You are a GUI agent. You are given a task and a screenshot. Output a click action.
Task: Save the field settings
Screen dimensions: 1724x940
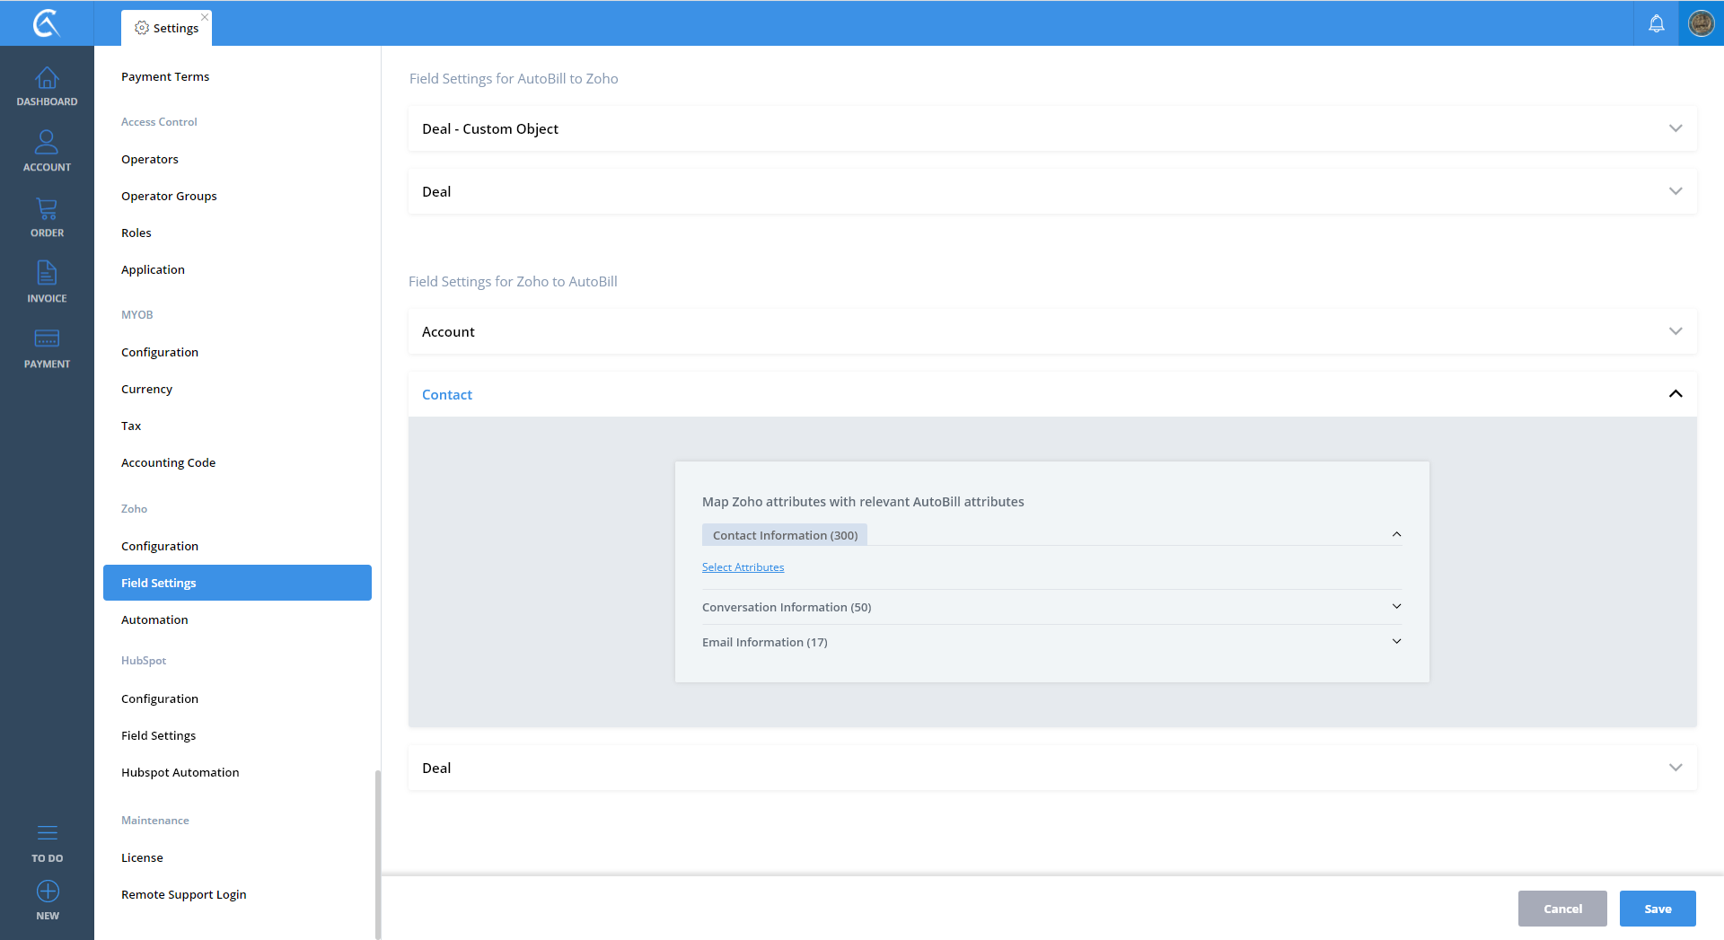[1657, 909]
